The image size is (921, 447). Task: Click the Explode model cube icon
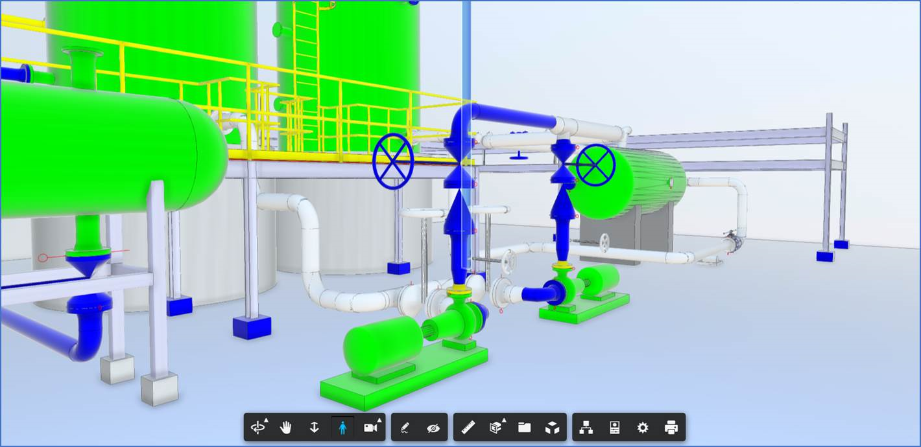coord(552,428)
